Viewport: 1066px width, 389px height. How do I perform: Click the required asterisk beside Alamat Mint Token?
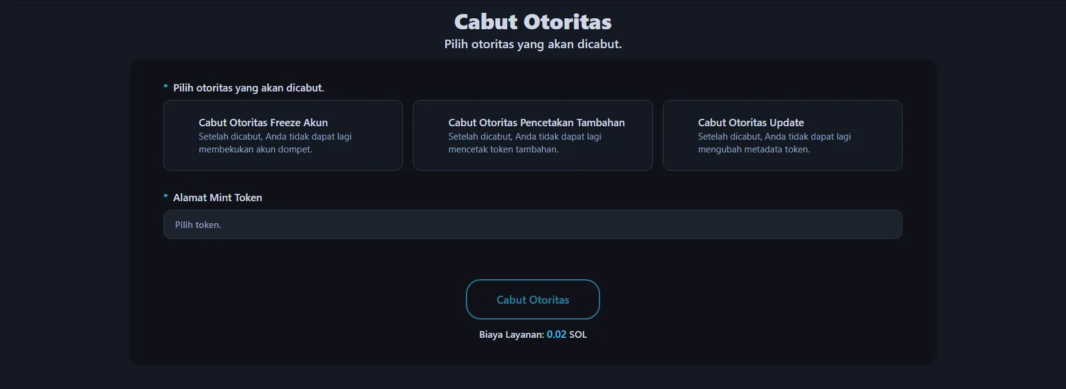(x=165, y=197)
